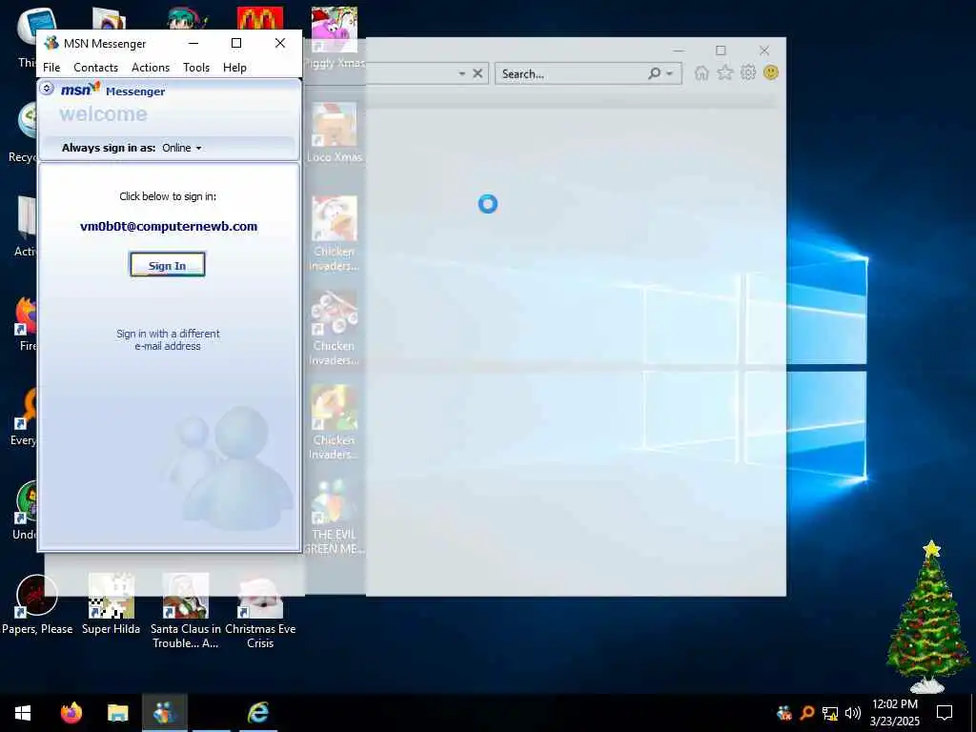The image size is (976, 732).
Task: Open the Action Center notifications icon
Action: (x=945, y=713)
